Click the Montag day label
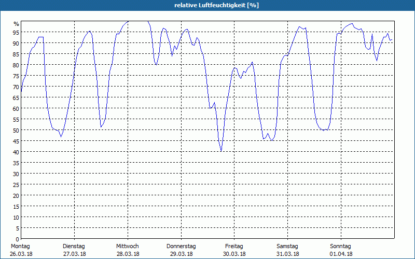 click(x=20, y=247)
